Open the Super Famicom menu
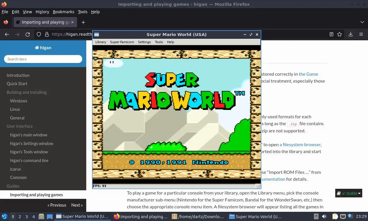Viewport: 368px width, 221px height. click(x=122, y=42)
